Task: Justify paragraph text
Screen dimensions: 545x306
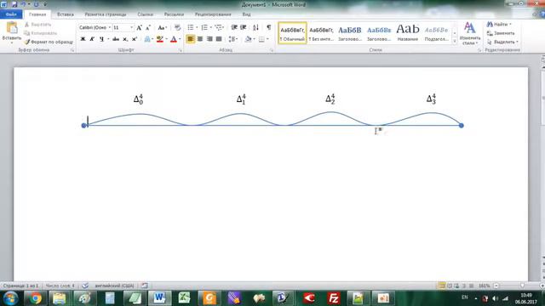Action: tap(219, 39)
